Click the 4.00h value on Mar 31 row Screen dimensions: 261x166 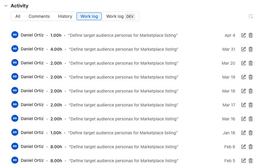pos(56,49)
